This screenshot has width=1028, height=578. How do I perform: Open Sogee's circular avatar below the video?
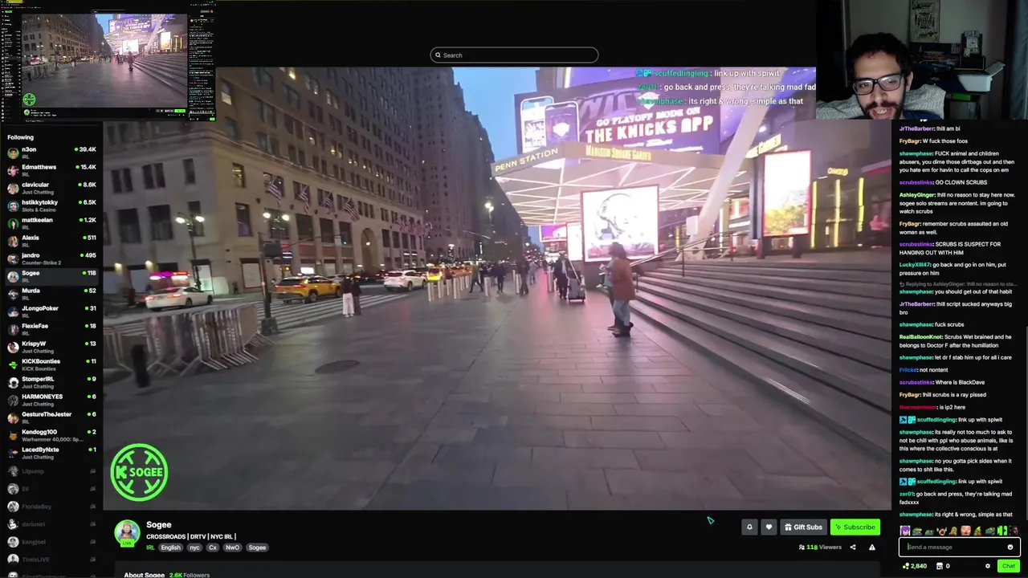127,533
